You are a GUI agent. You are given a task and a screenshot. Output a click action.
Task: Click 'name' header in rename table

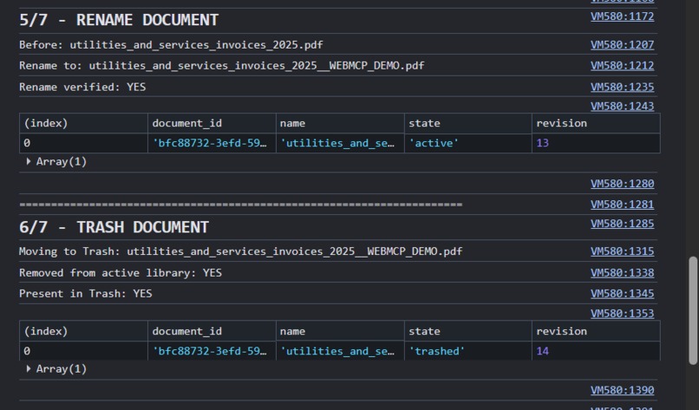click(x=340, y=123)
